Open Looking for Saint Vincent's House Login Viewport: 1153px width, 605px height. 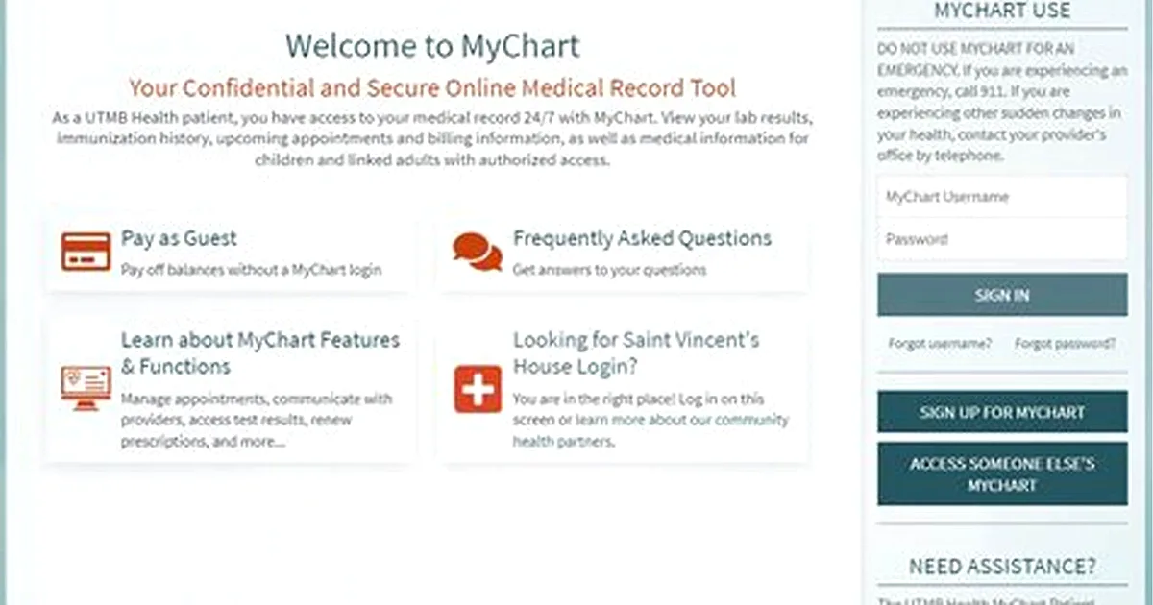(636, 352)
